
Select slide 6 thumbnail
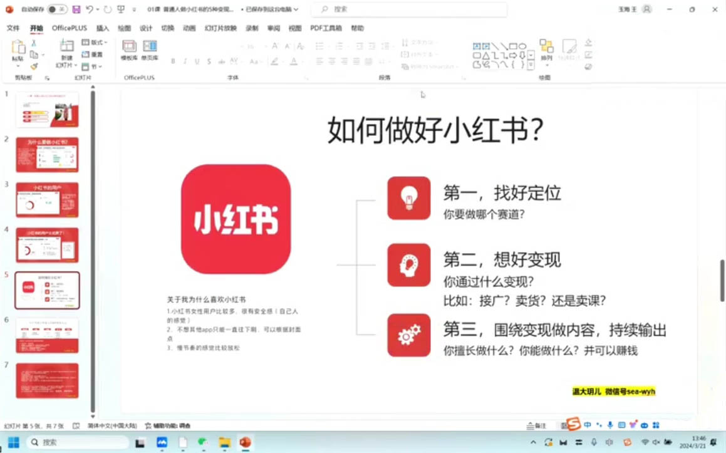point(47,335)
